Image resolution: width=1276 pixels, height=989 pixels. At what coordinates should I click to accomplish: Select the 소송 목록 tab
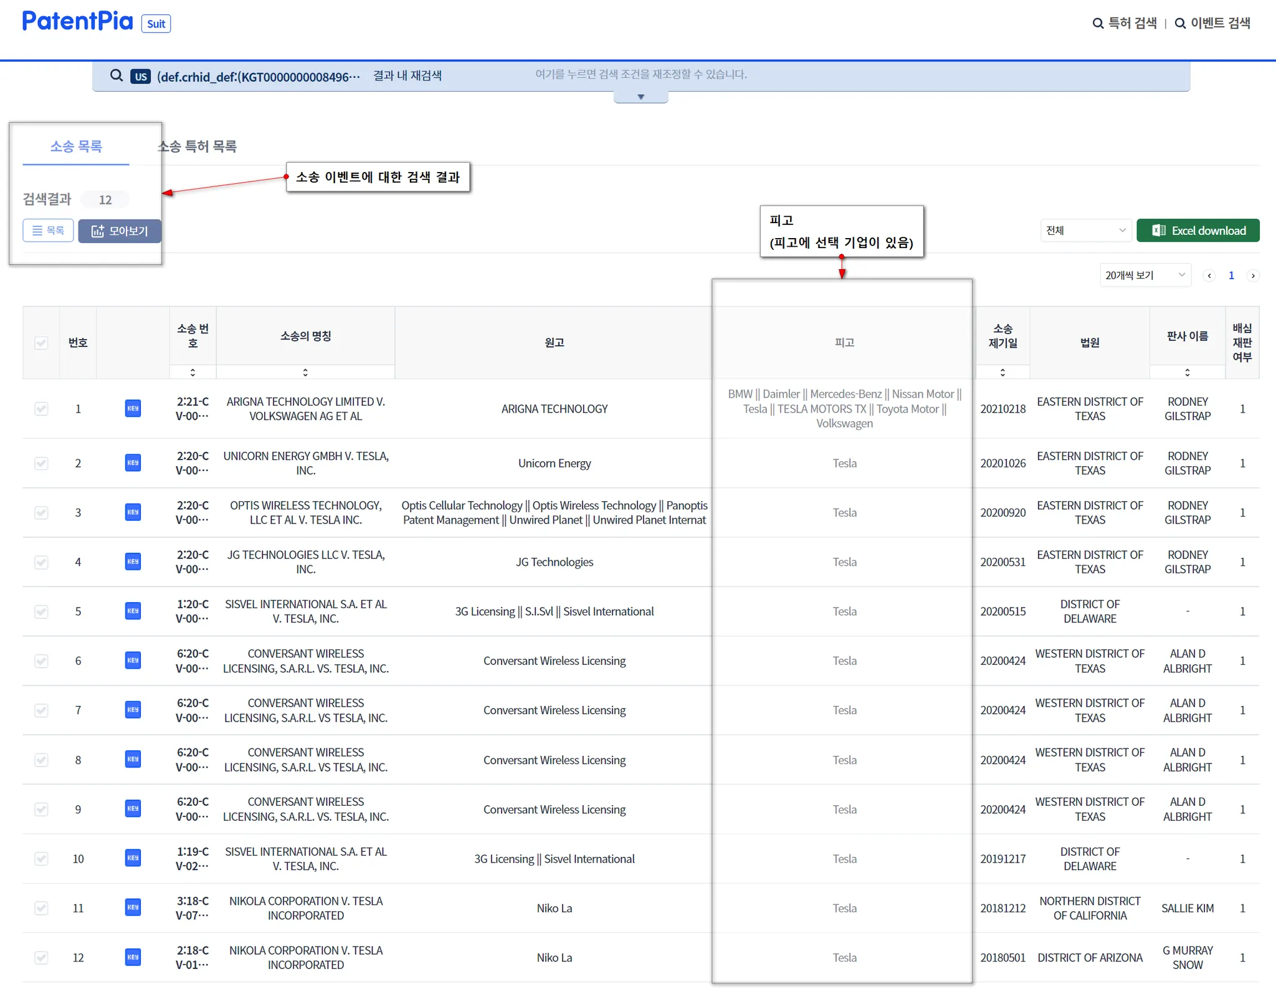click(x=76, y=146)
